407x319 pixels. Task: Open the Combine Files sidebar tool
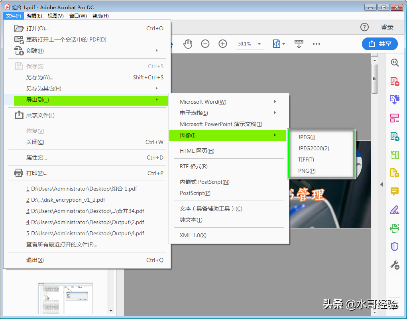tap(395, 99)
